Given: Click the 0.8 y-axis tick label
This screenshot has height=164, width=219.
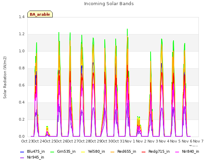Looking at the screenshot, I should coord(22,68).
